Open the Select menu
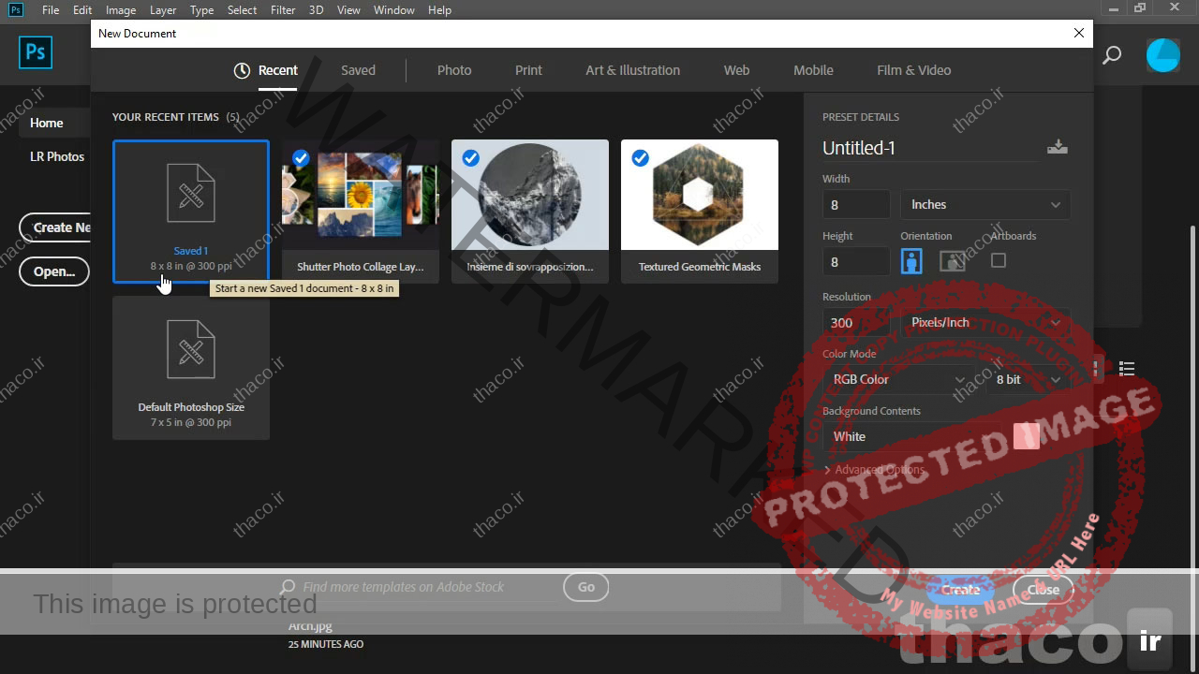The image size is (1199, 674). (x=242, y=9)
